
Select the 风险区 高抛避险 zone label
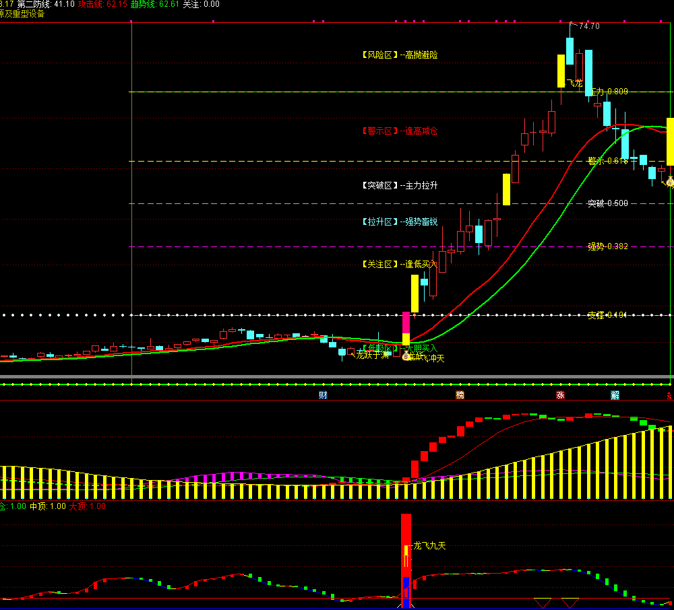[x=399, y=55]
